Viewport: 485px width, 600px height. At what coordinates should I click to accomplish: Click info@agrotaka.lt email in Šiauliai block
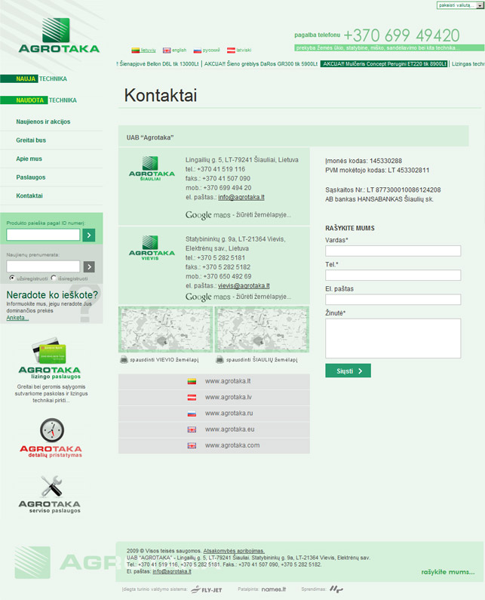pyautogui.click(x=241, y=198)
